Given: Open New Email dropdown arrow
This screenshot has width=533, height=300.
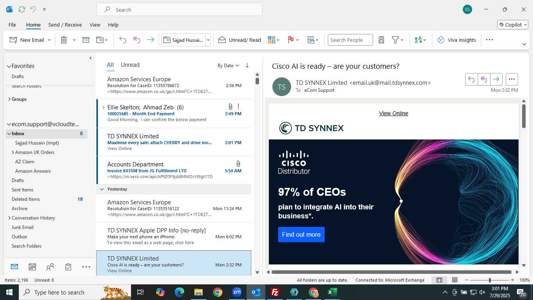Looking at the screenshot, I should [50, 40].
